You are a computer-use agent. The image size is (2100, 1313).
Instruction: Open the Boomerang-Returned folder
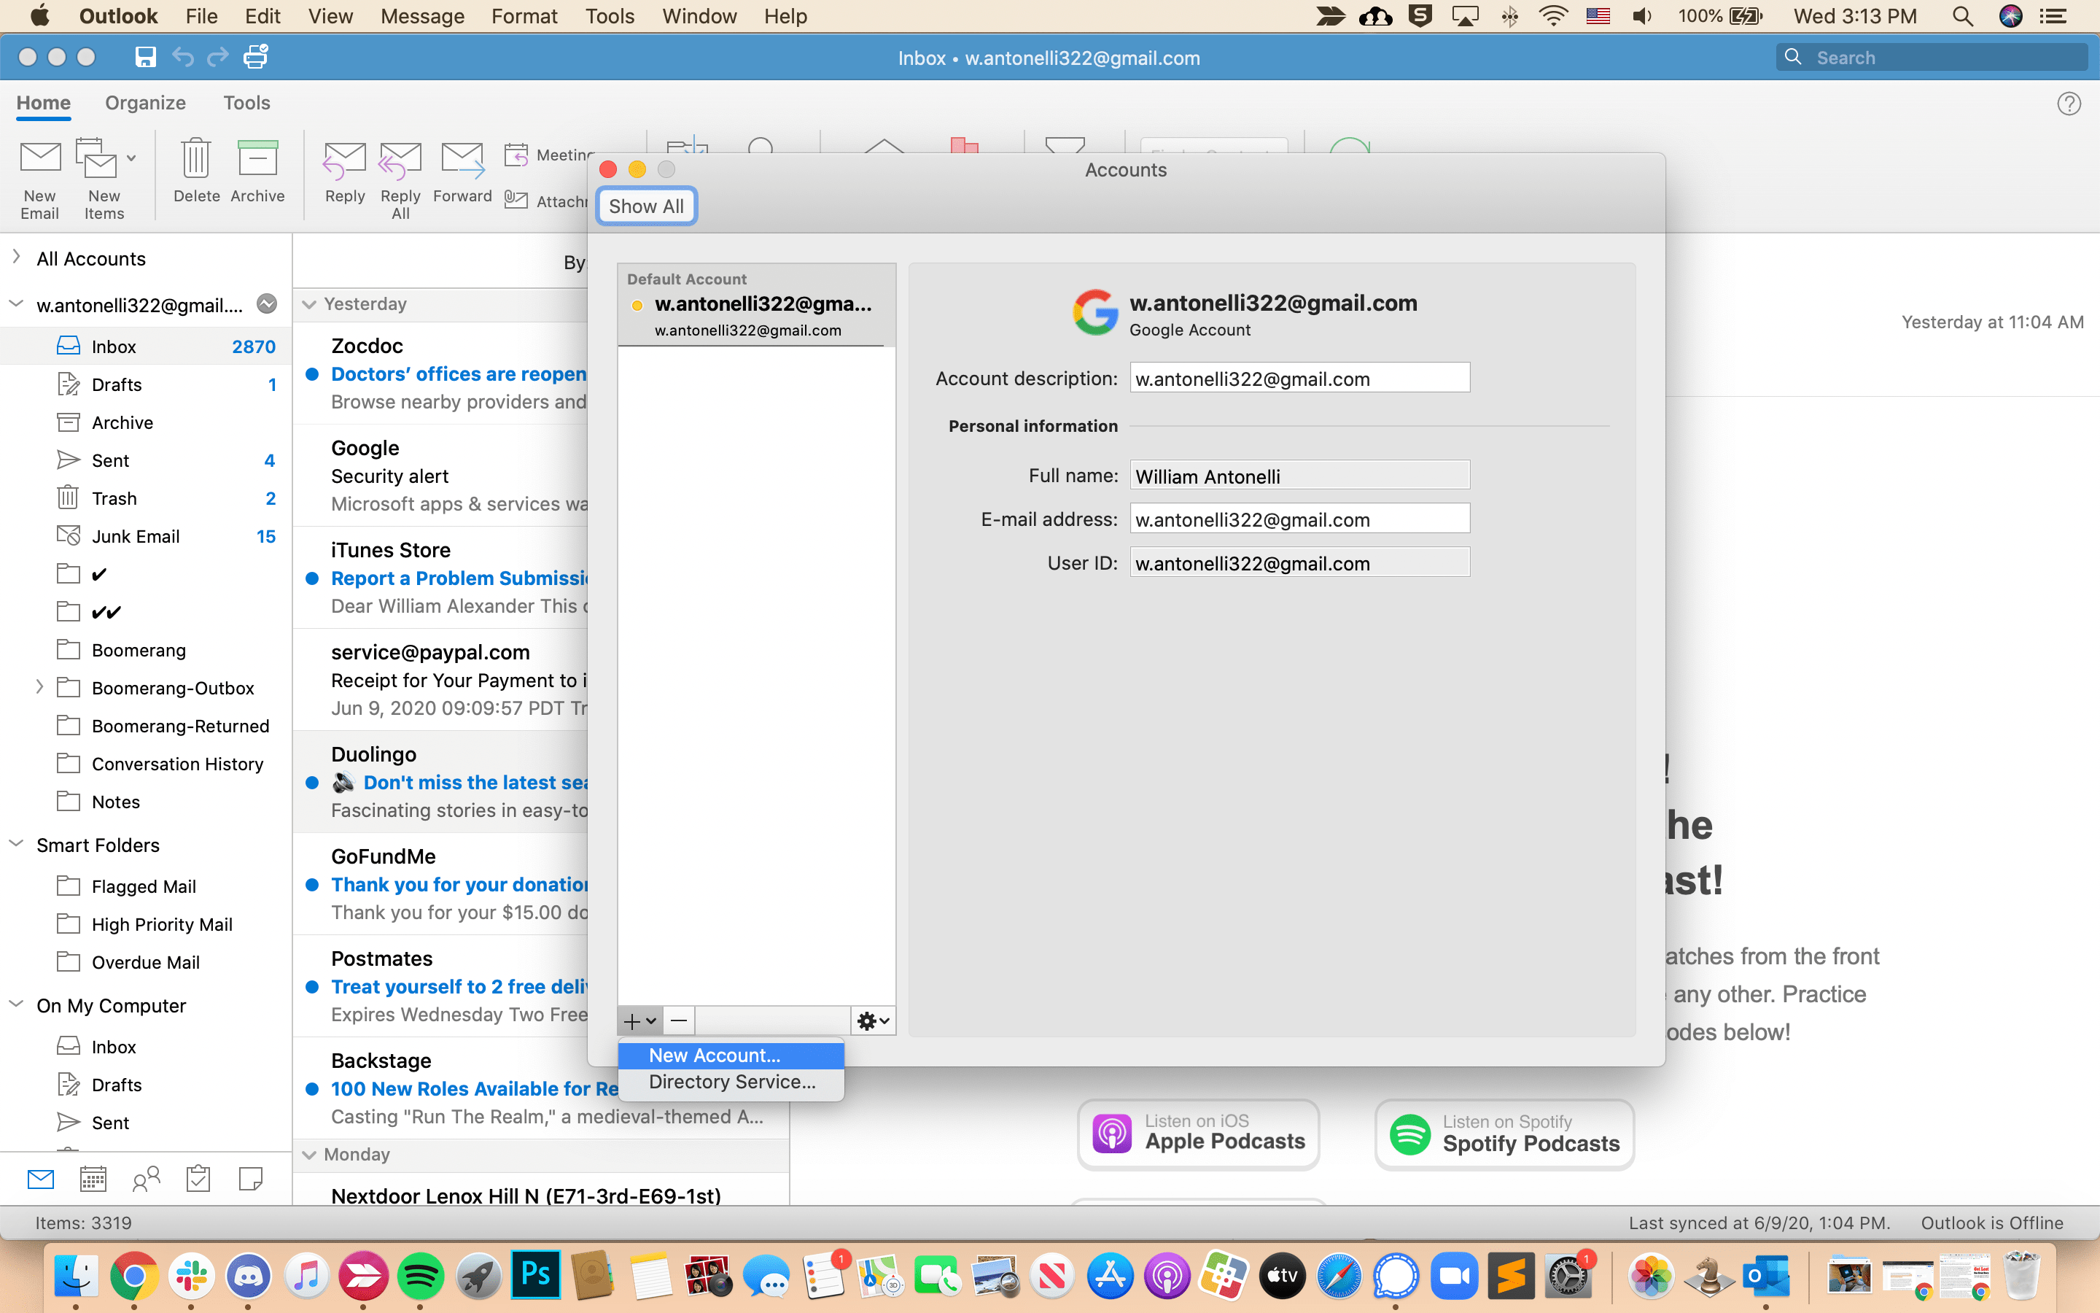[x=146, y=726]
